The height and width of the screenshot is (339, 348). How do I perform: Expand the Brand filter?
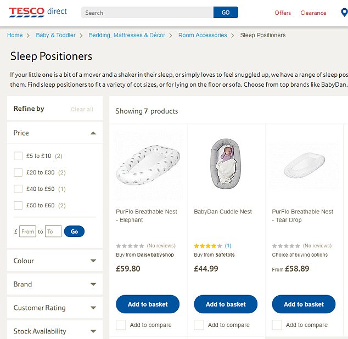[x=93, y=285]
